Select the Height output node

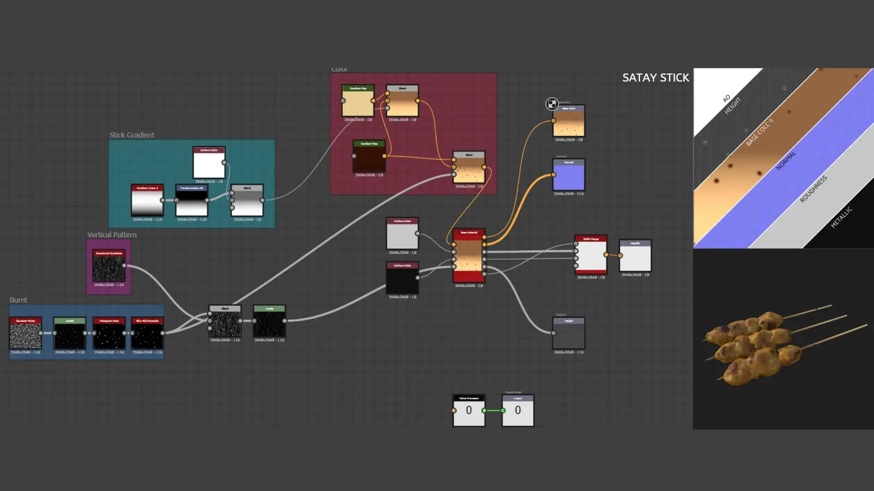pyautogui.click(x=569, y=333)
